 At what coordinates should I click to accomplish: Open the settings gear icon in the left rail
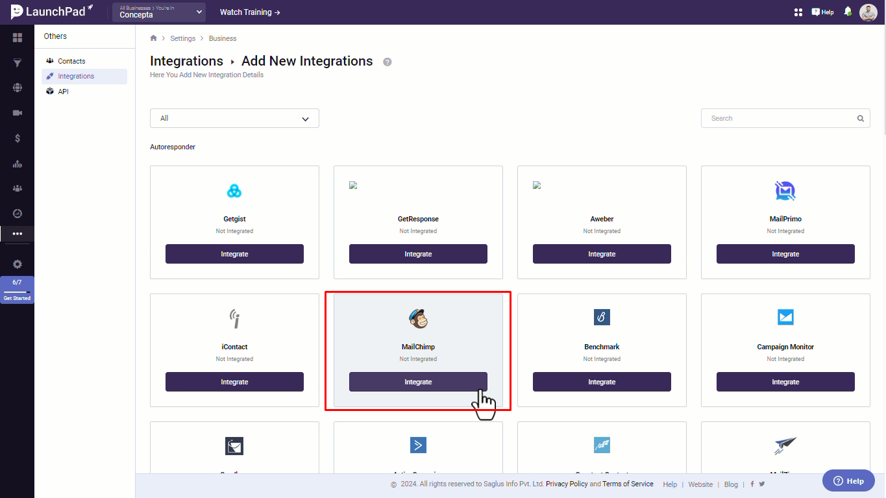(18, 264)
